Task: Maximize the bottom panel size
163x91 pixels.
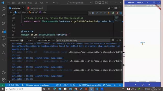Action: [x=117, y=40]
